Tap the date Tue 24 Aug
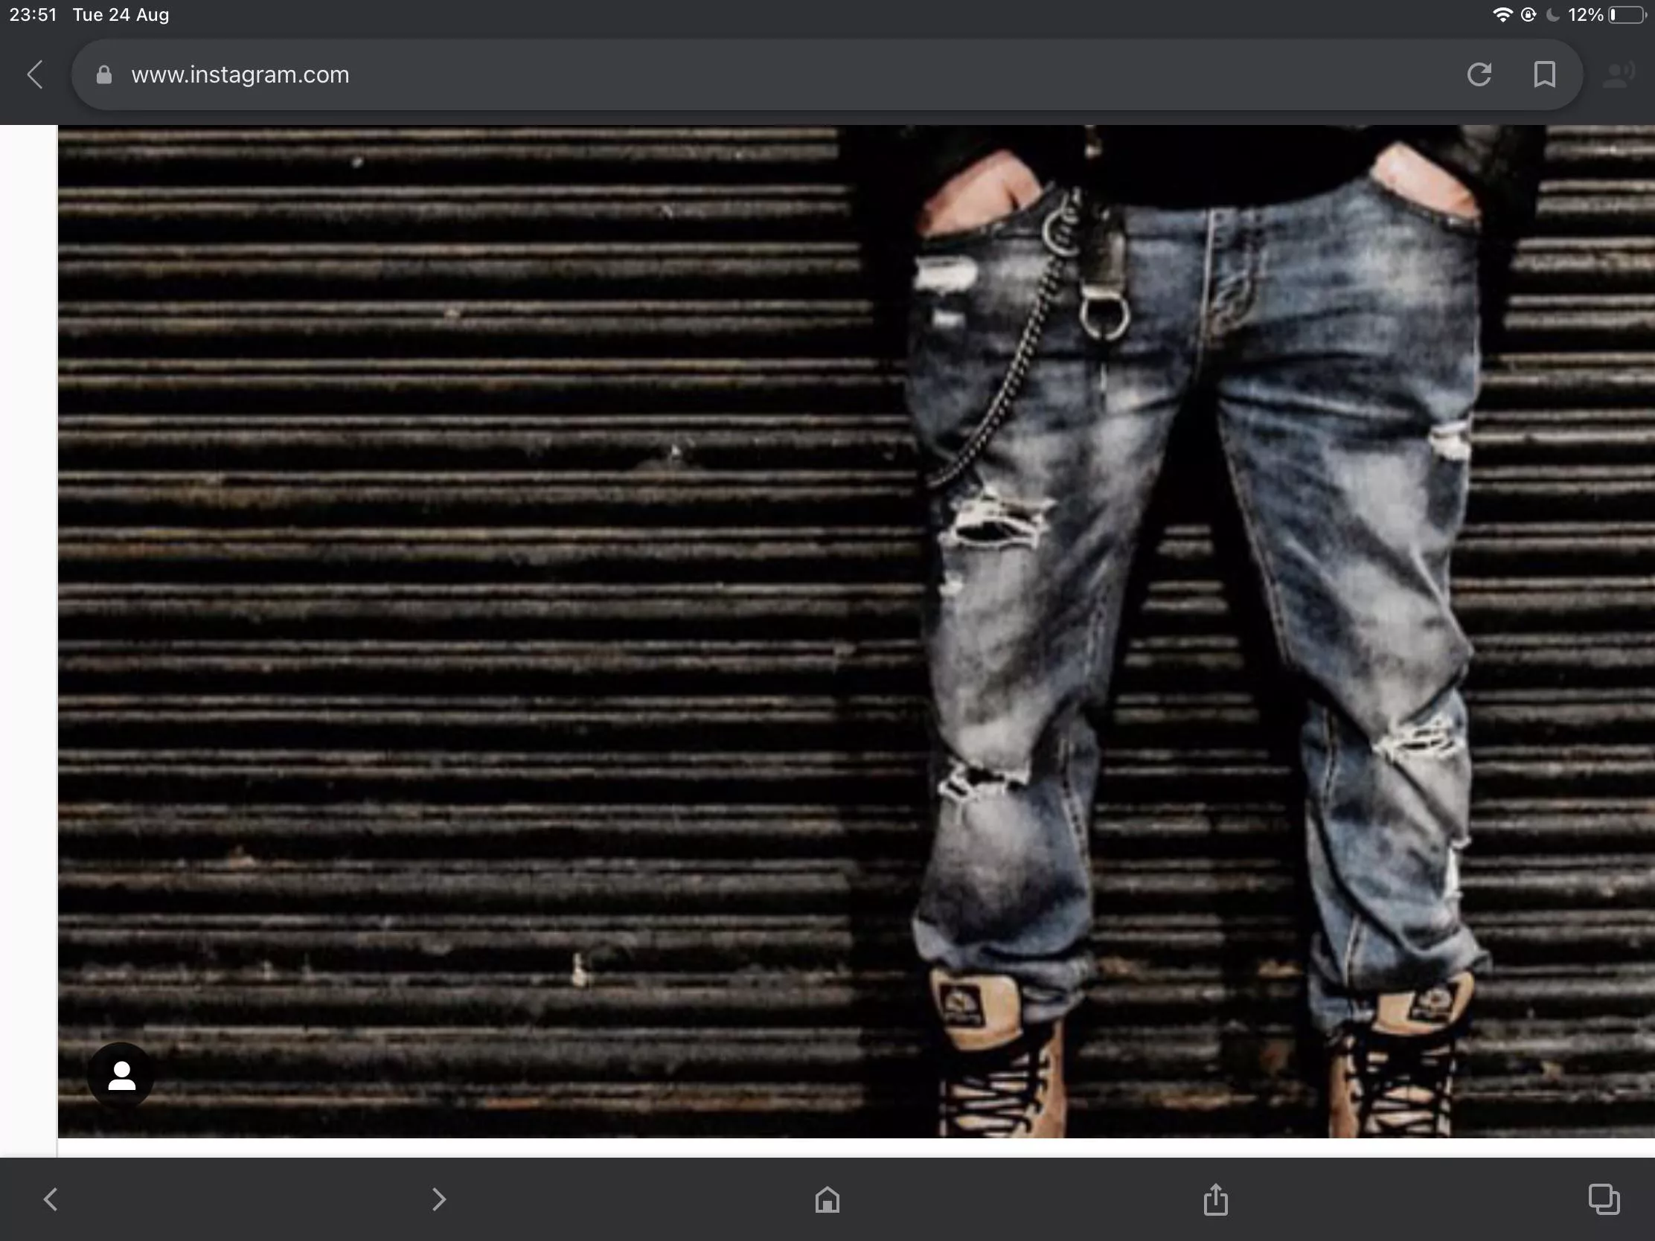 [122, 13]
